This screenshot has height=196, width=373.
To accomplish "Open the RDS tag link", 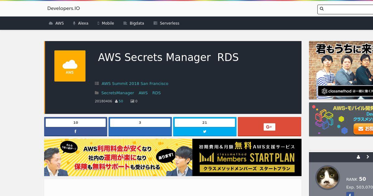I will coord(156,93).
